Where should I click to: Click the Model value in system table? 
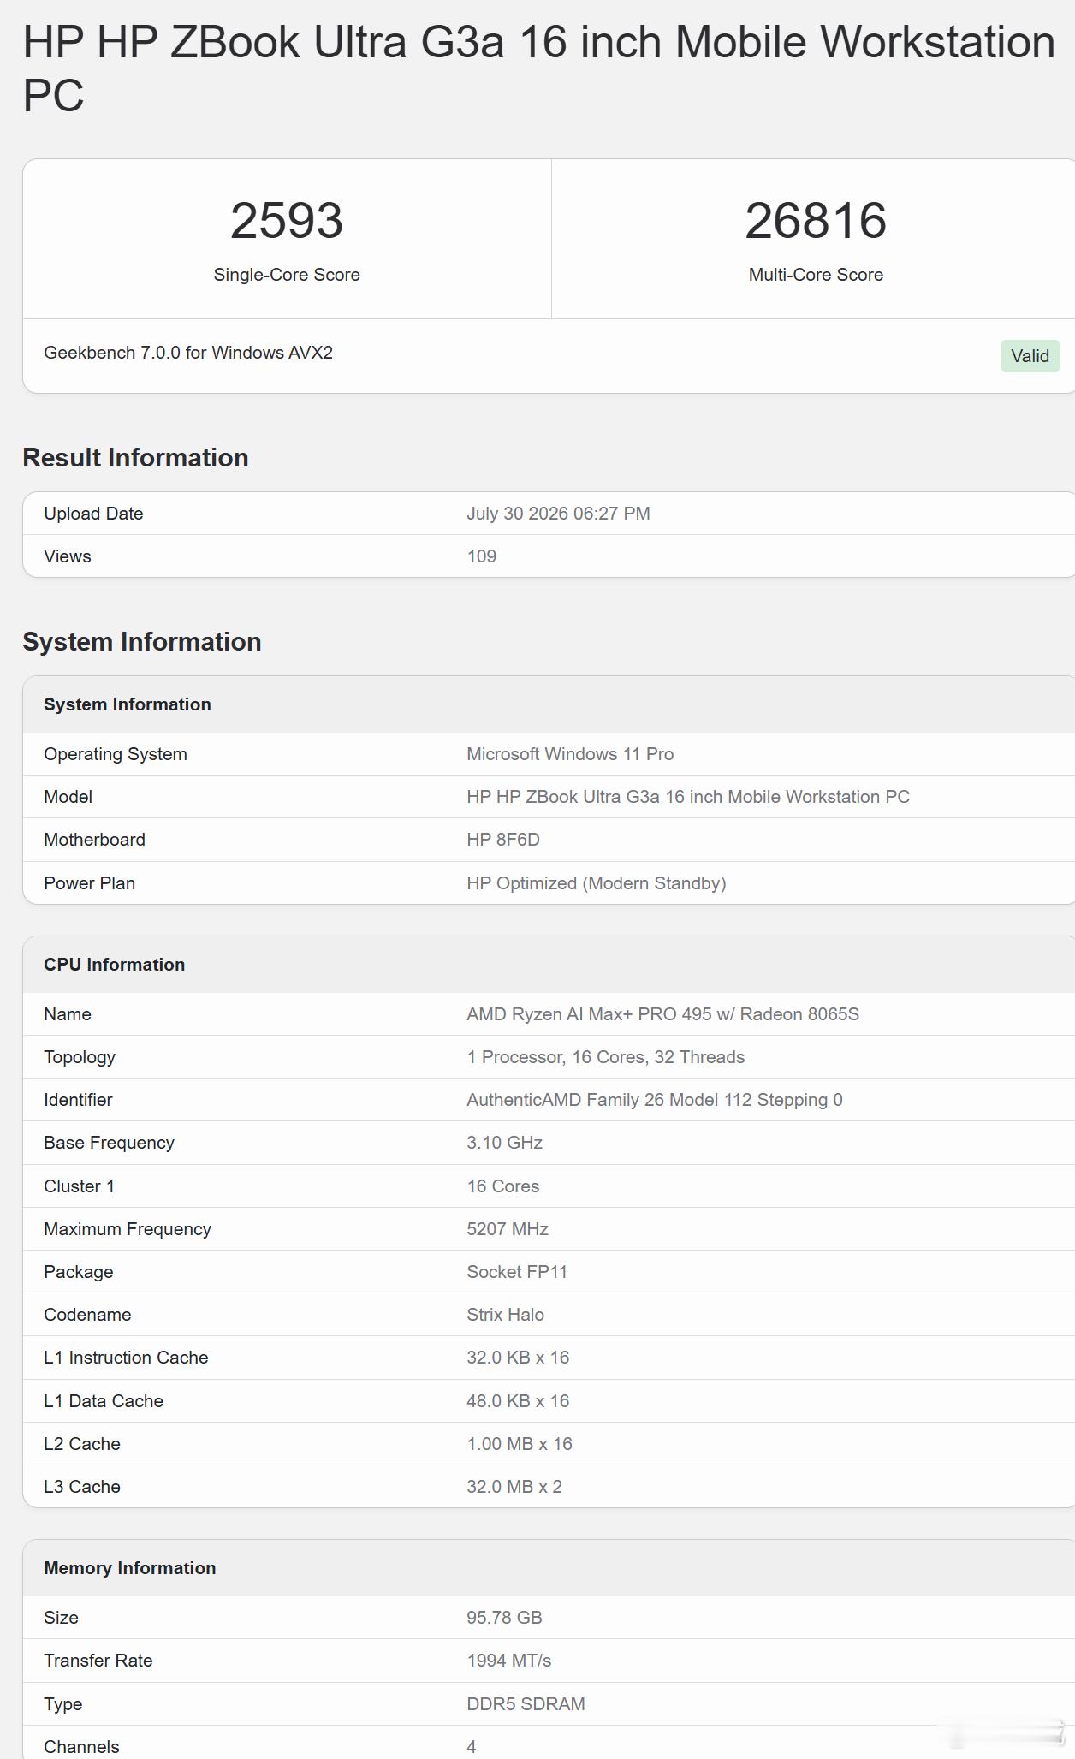(688, 797)
